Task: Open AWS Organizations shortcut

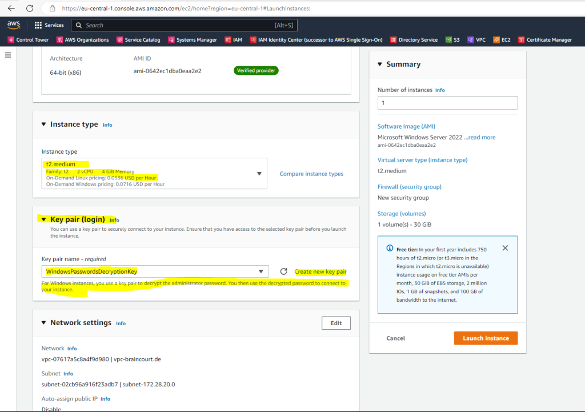Action: click(x=82, y=39)
